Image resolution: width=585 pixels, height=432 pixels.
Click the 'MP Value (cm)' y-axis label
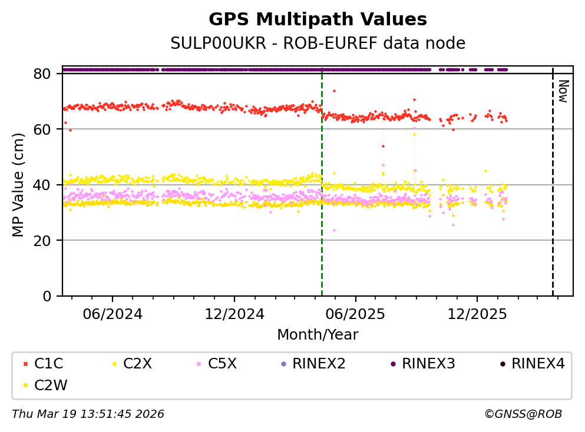pyautogui.click(x=19, y=185)
